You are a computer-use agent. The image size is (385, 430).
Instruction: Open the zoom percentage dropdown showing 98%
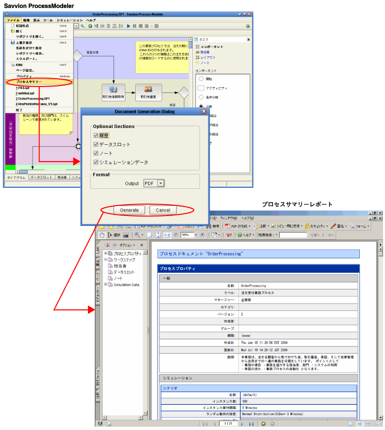pos(196,235)
